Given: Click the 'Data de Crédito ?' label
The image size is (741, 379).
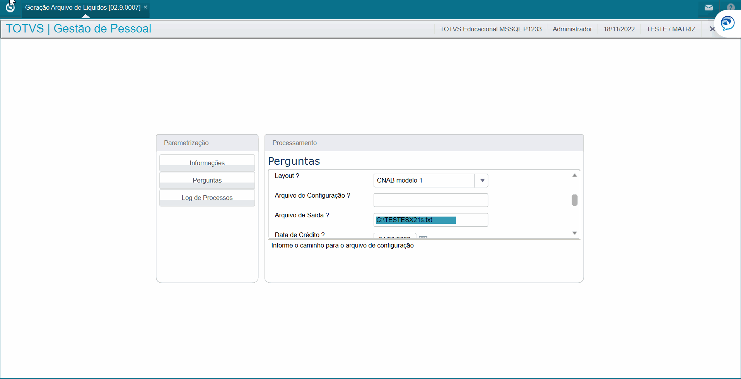Looking at the screenshot, I should tap(299, 235).
